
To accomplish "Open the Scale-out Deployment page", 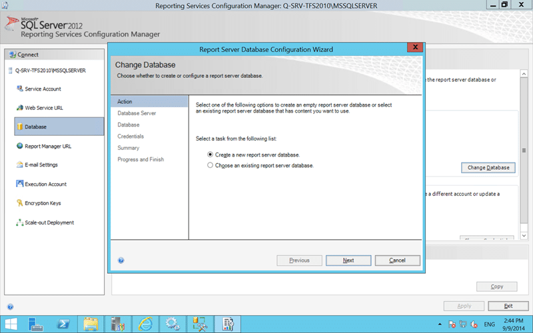I will (49, 222).
